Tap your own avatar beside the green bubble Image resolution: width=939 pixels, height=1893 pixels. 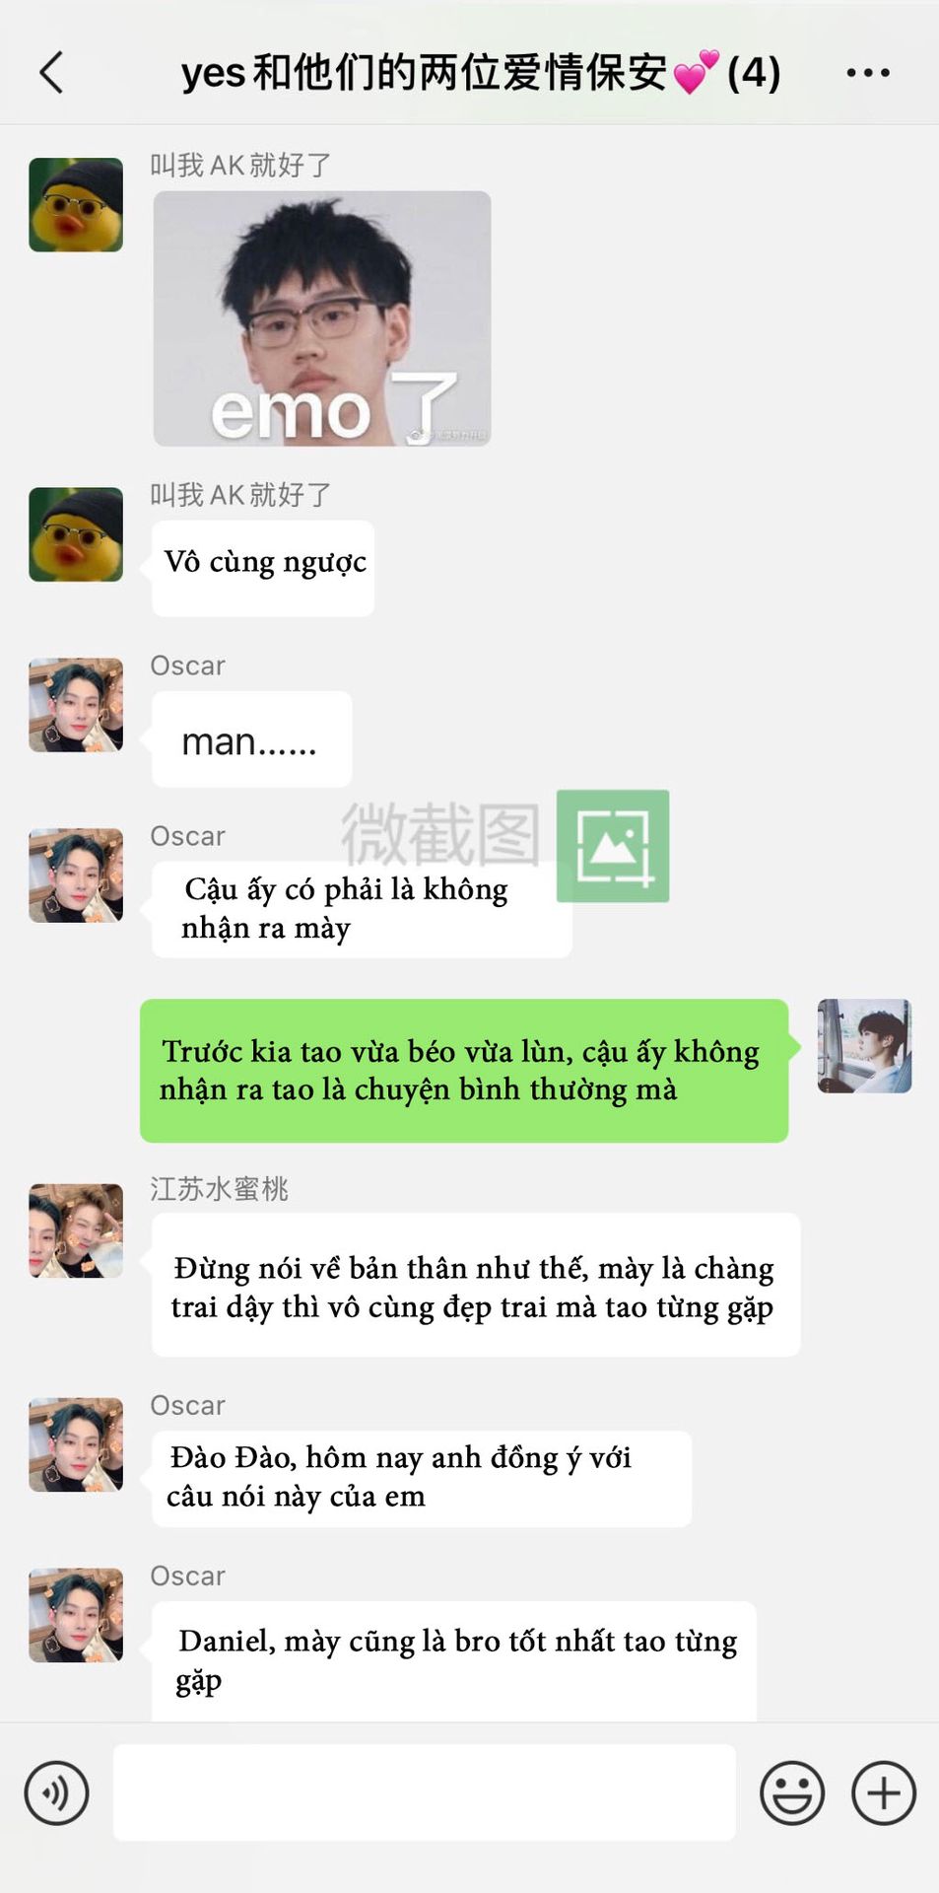pyautogui.click(x=864, y=1046)
